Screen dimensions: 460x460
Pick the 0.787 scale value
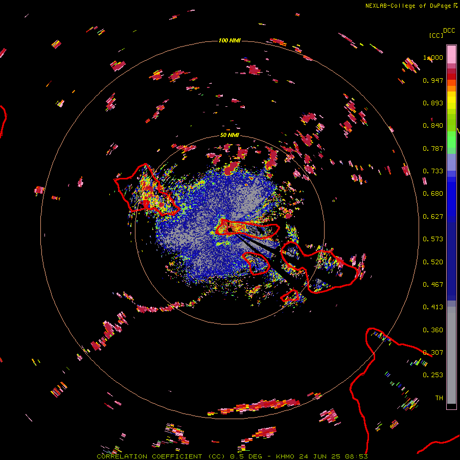433,148
